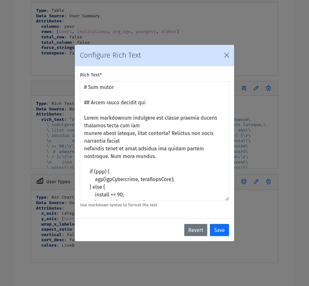Delete the User Types card with trash icon
Screen dimensions: 309x286
pos(268,181)
